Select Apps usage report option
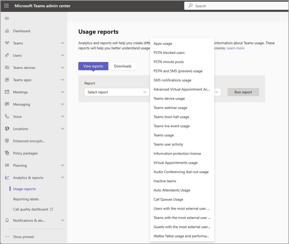Image resolution: width=289 pixels, height=244 pixels. click(182, 44)
